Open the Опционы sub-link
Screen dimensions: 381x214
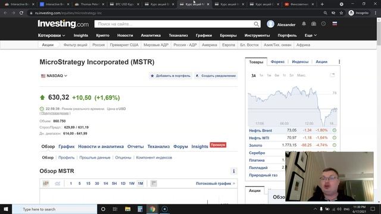123,158
